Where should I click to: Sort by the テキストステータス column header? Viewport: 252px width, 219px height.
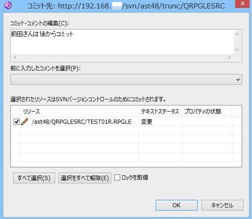[x=160, y=112]
